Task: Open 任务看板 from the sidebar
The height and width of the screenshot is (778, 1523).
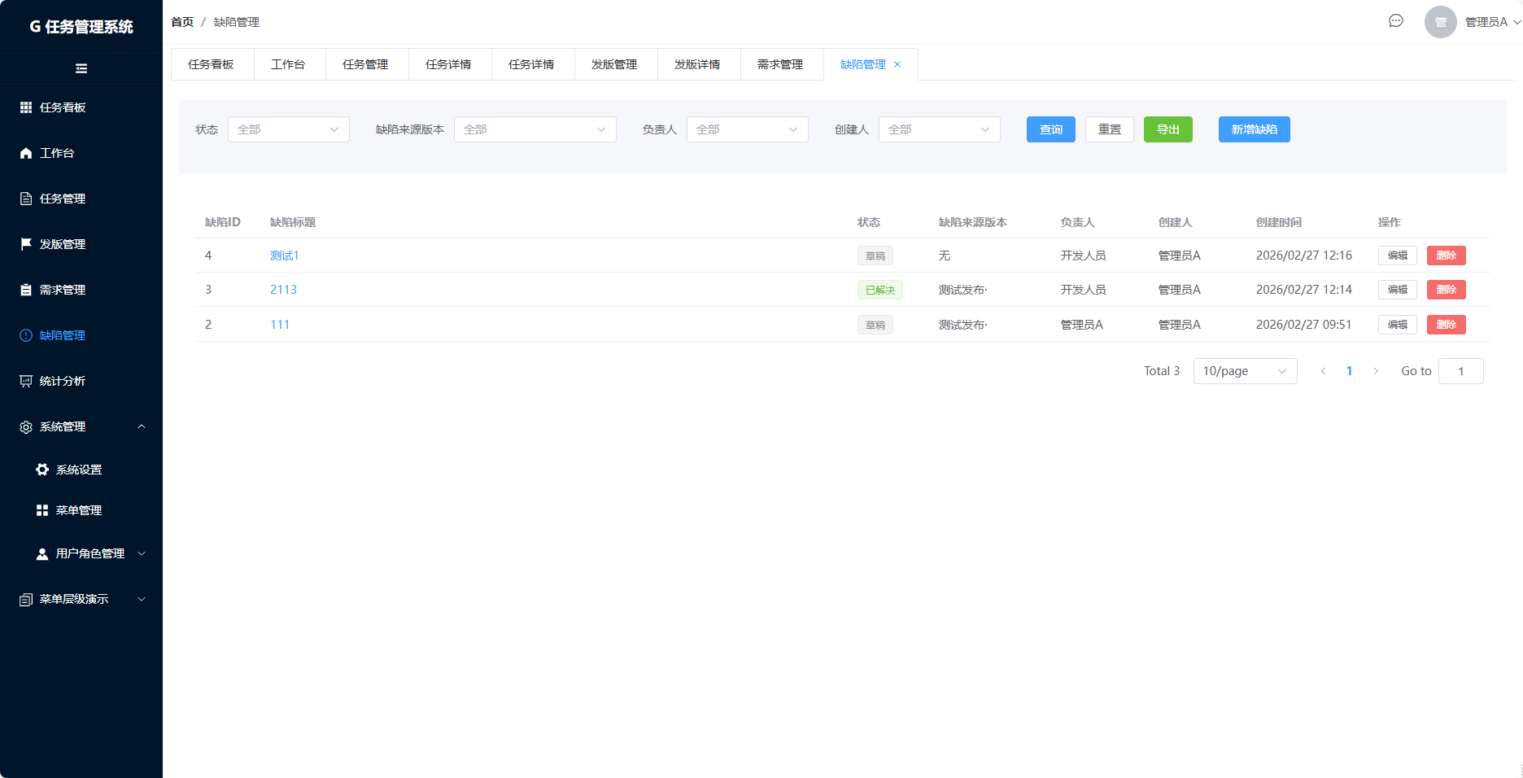Action: point(81,107)
